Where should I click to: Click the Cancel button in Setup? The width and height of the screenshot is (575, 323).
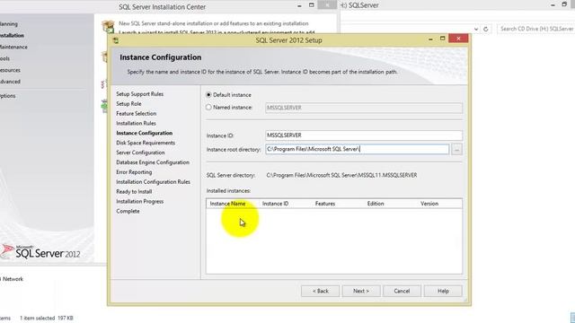click(402, 291)
